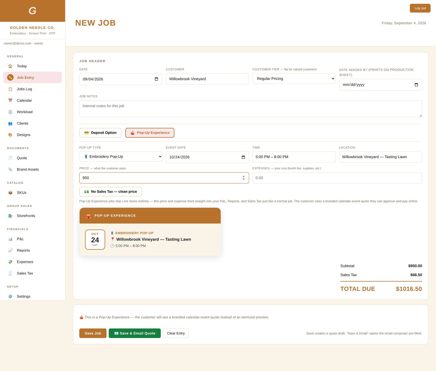
Task: Open the Expenses page
Action: [32, 262]
